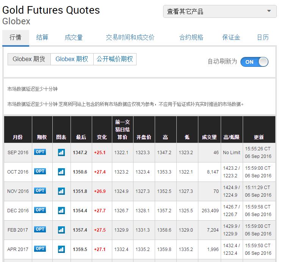Viewport: 281px width, 262px height.
Task: Select the Globex 期货 button
Action: [x=29, y=59]
